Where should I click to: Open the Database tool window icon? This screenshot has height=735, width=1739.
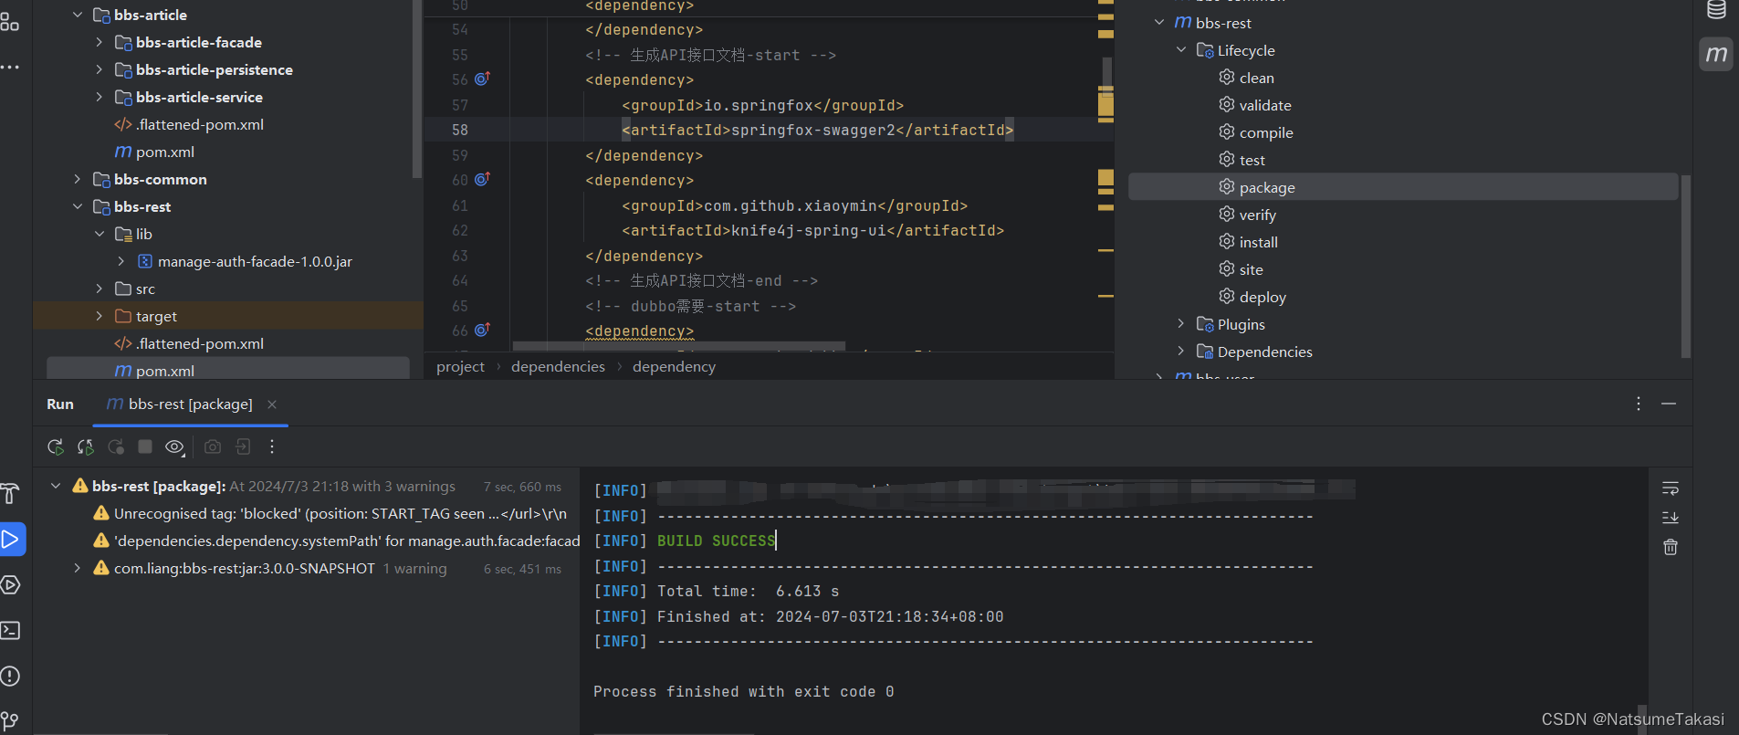pos(1716,10)
